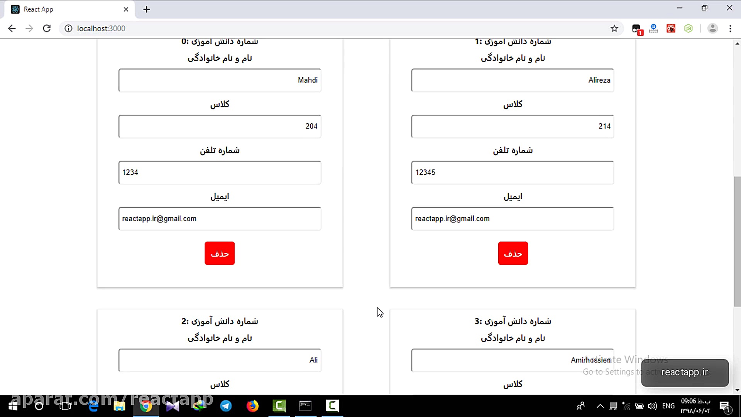Click the red Aparat extension icon

671,28
